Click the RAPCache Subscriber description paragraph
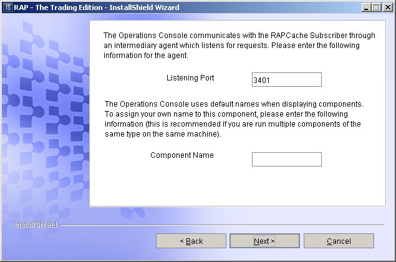The width and height of the screenshot is (396, 262). tap(239, 45)
